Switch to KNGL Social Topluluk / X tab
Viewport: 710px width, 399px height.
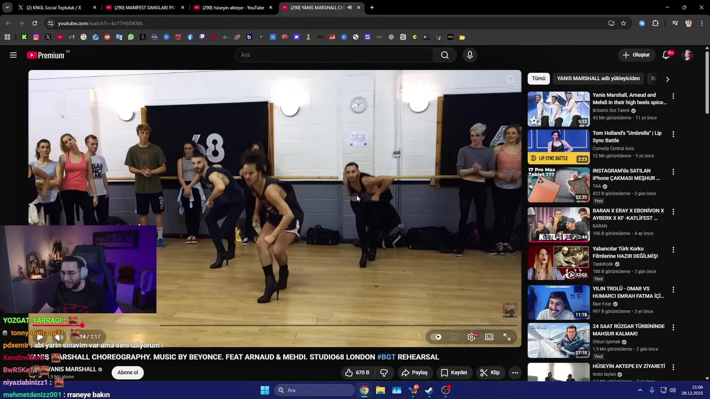coord(57,8)
